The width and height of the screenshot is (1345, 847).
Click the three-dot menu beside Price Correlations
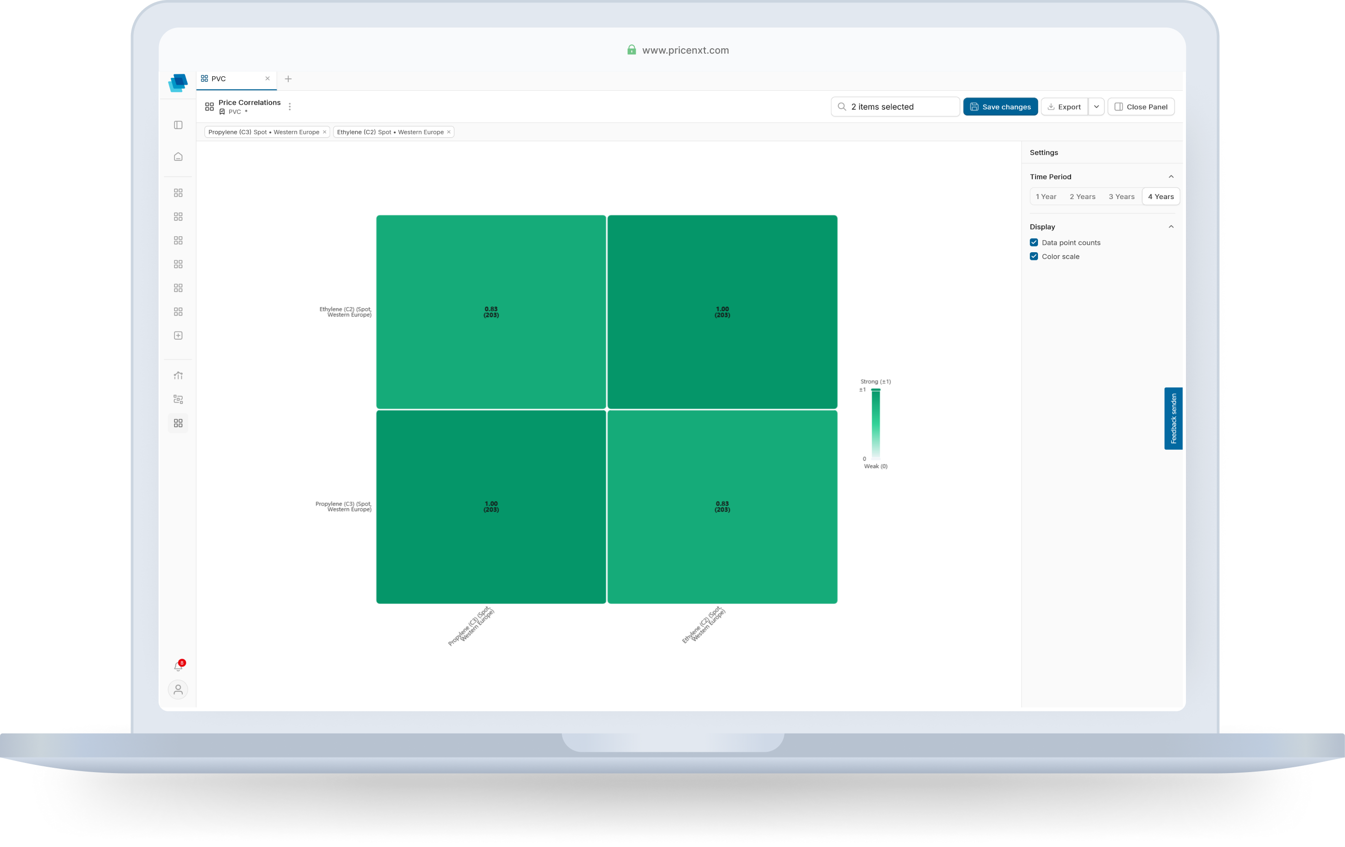(290, 107)
